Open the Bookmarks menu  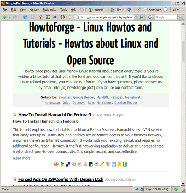point(49,10)
